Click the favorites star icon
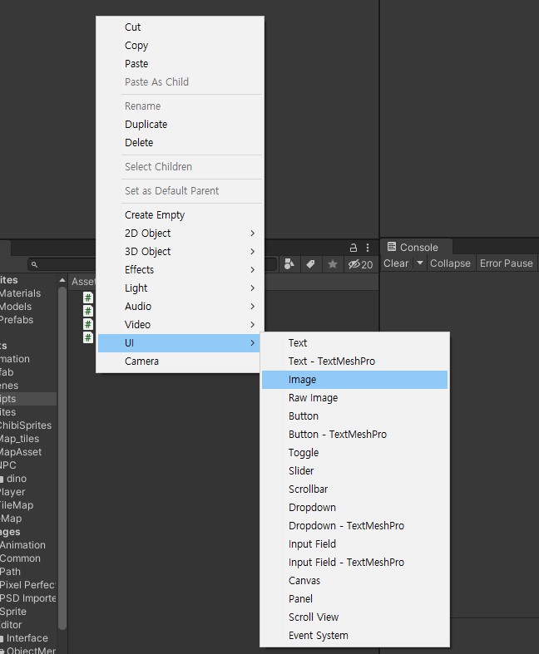 pyautogui.click(x=333, y=264)
